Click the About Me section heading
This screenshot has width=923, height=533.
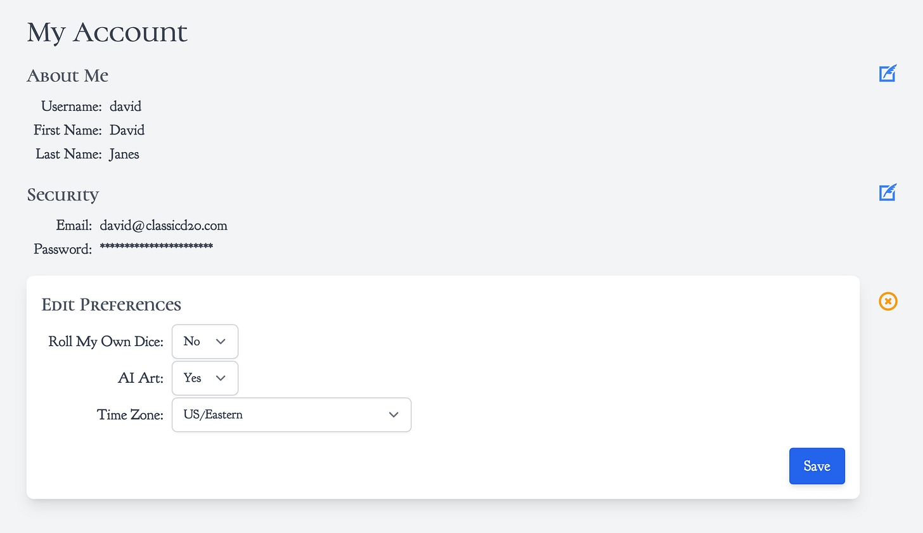click(68, 76)
